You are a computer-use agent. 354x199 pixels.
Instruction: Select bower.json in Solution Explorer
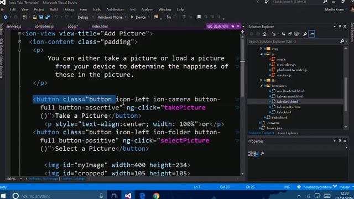click(x=275, y=128)
